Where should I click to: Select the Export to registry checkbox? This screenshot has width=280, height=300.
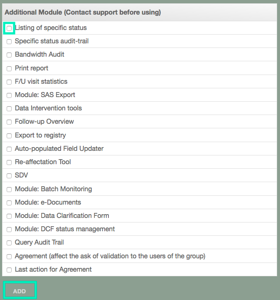tap(9, 136)
